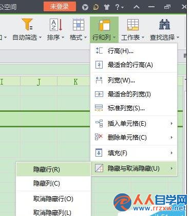The image size is (192, 216).
Task: Click the Column Width icon in menu
Action: [99, 80]
